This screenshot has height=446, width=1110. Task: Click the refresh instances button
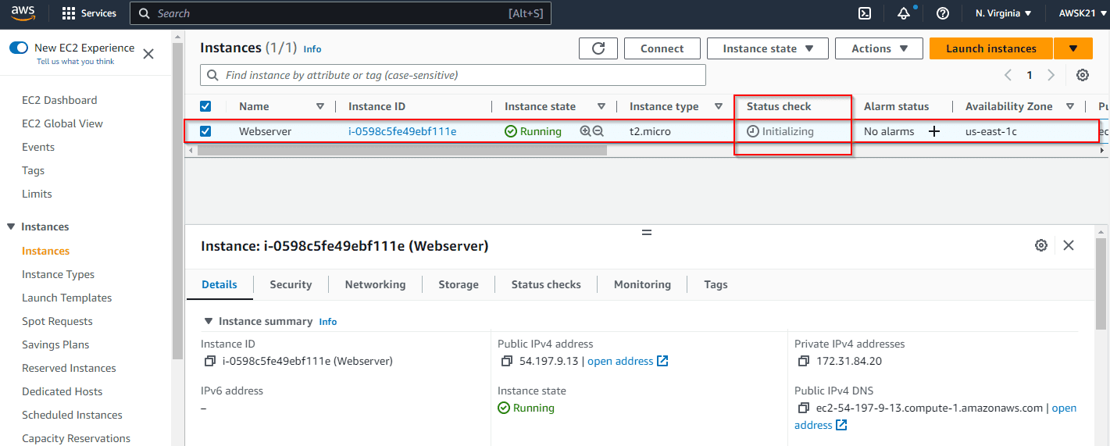[598, 48]
